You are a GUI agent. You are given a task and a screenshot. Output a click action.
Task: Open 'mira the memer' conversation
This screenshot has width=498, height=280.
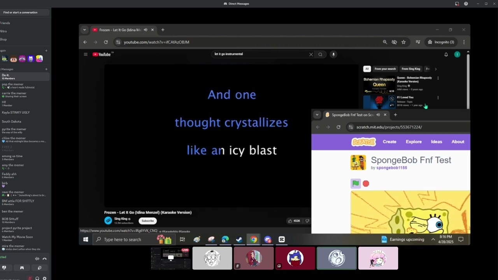pos(24,247)
